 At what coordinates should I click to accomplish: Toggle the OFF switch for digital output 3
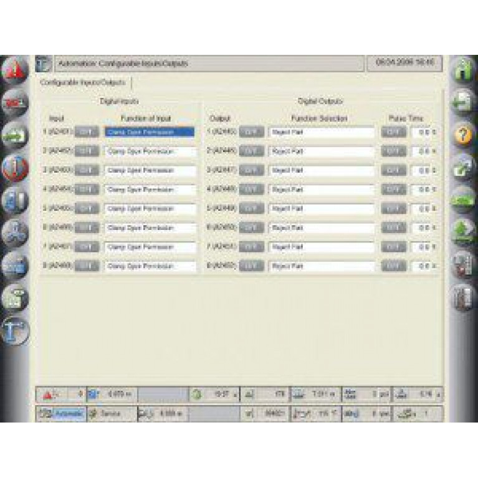(251, 170)
